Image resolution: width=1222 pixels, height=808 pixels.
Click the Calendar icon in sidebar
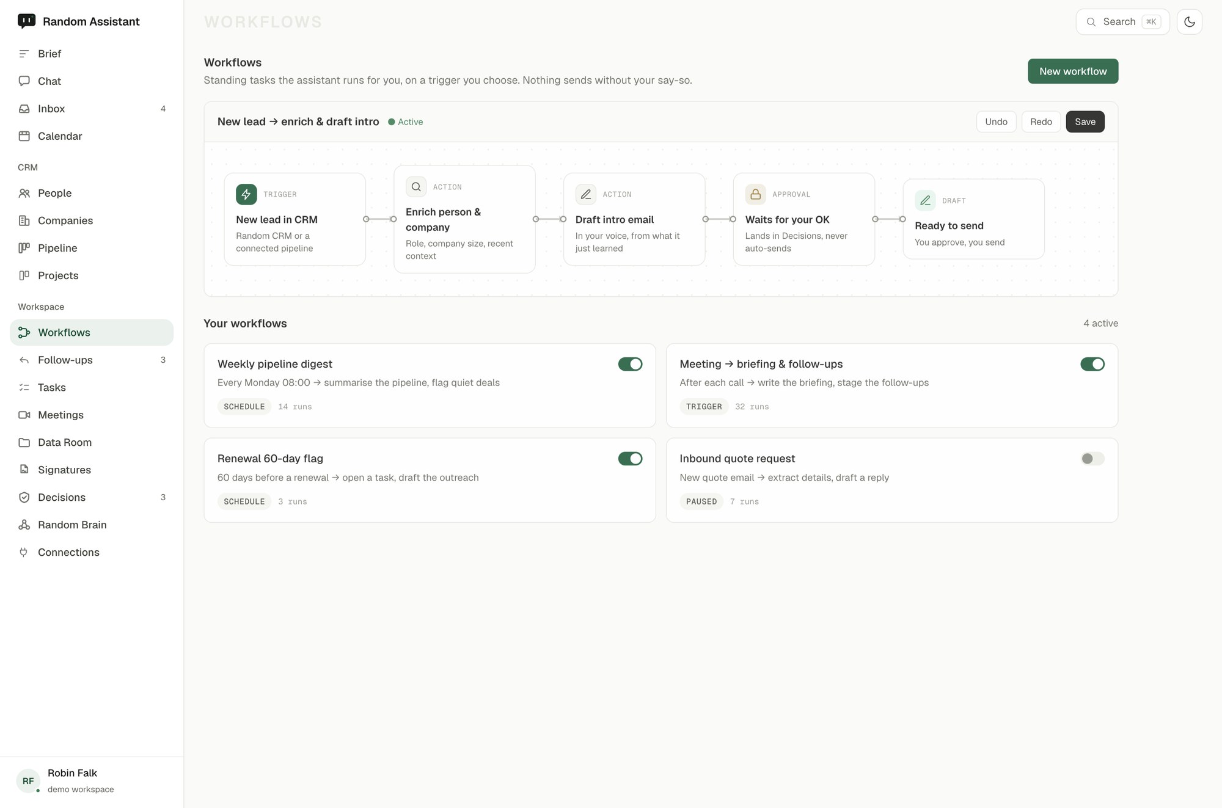click(x=24, y=136)
